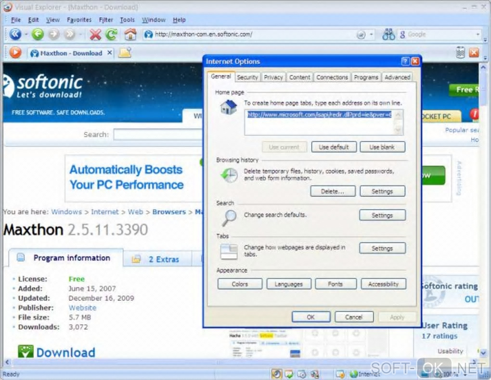Click the grayed Forward arrow button
Image resolution: width=491 pixels, height=380 pixels.
pos(53,34)
